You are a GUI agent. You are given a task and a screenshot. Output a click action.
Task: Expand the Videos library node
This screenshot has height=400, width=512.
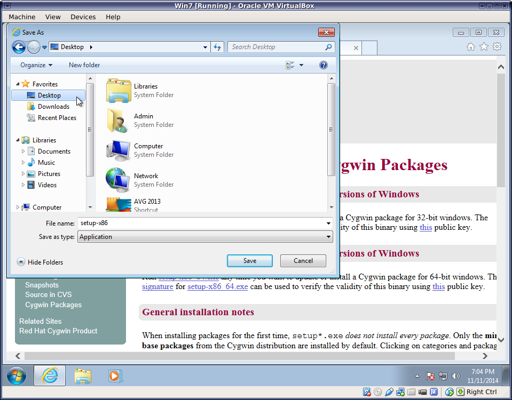pos(23,185)
